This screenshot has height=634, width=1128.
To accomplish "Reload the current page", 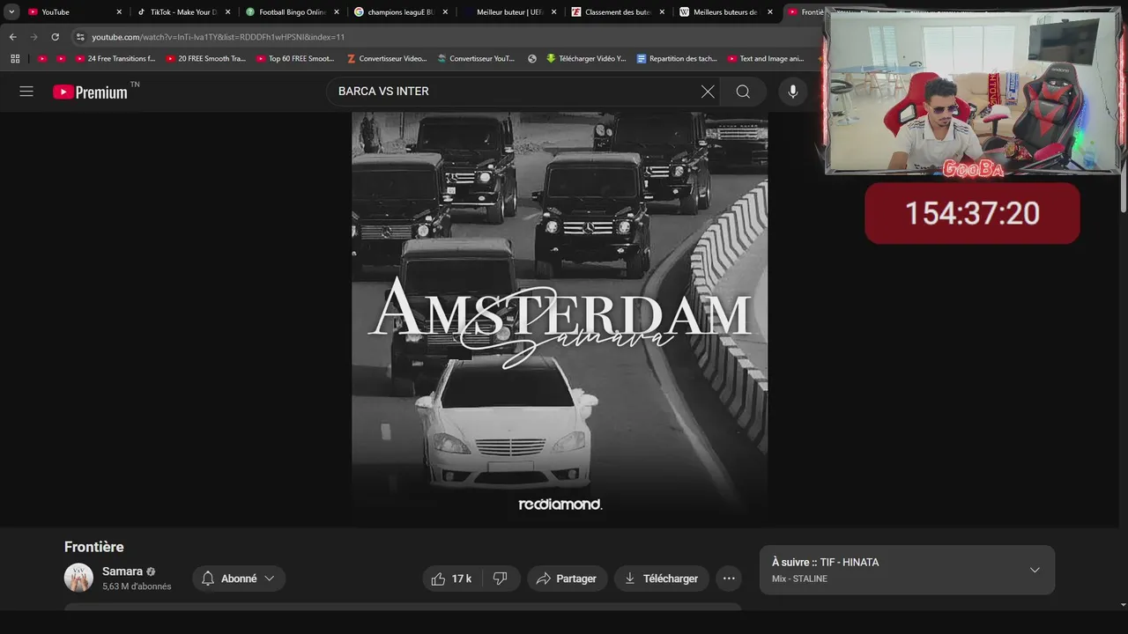I will [x=55, y=37].
